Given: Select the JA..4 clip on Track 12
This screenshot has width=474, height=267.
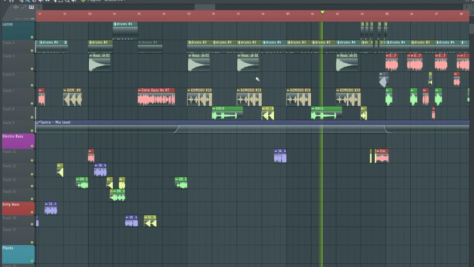Looking at the screenshot, I should click(x=100, y=170).
